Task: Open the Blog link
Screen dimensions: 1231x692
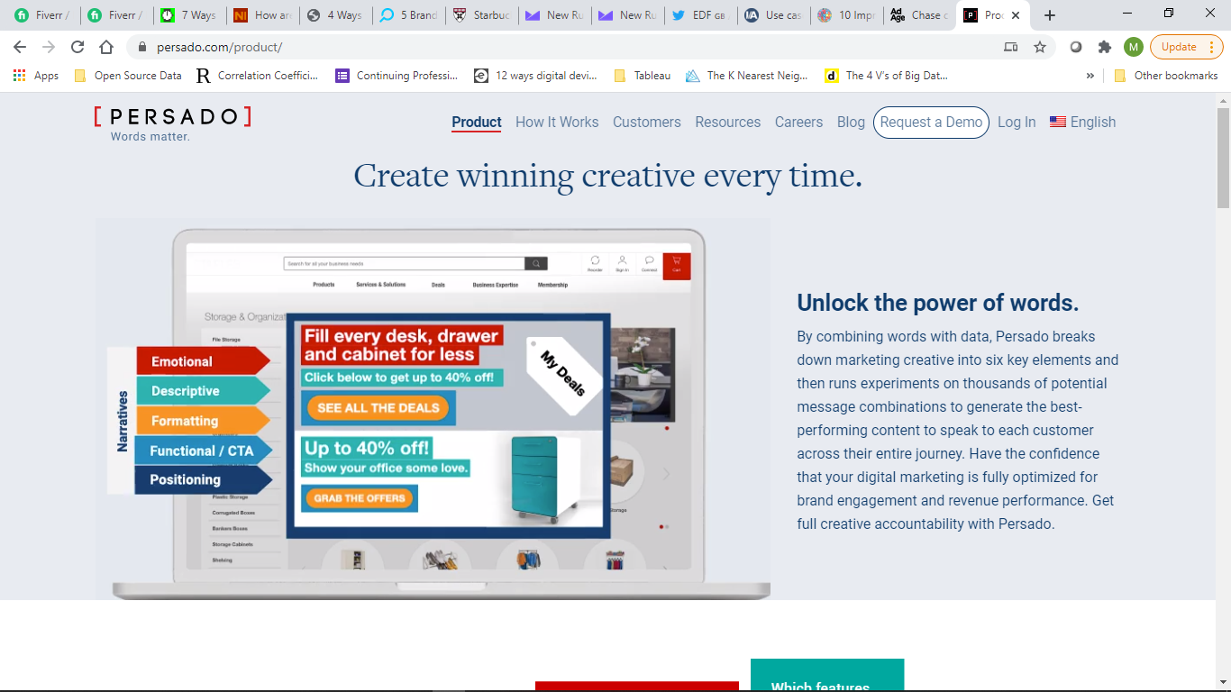Action: point(851,122)
